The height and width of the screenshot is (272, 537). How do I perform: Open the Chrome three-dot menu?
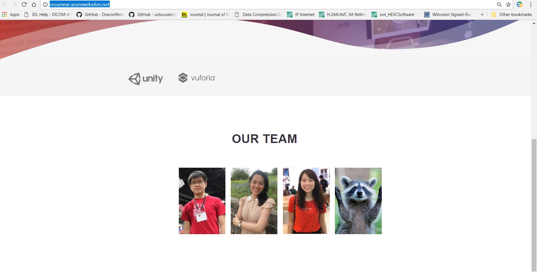click(x=531, y=4)
